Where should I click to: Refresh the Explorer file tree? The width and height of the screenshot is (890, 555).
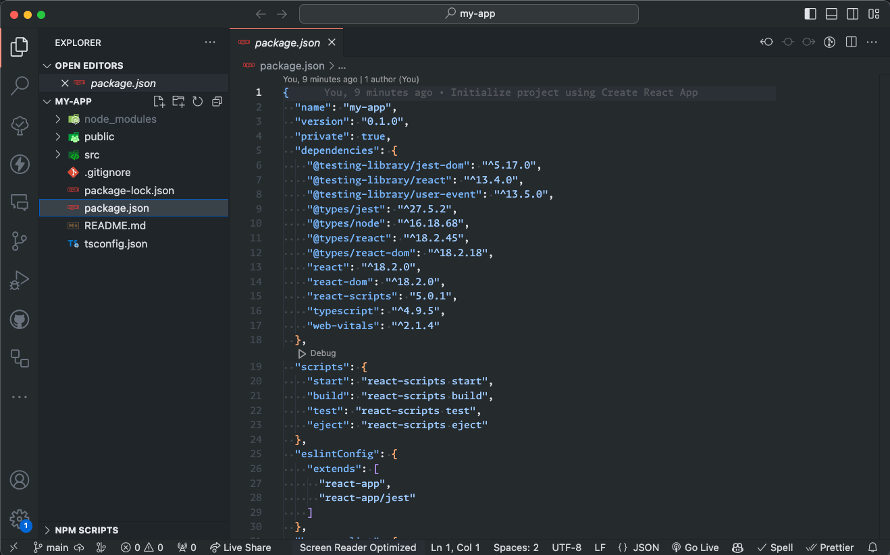[198, 101]
